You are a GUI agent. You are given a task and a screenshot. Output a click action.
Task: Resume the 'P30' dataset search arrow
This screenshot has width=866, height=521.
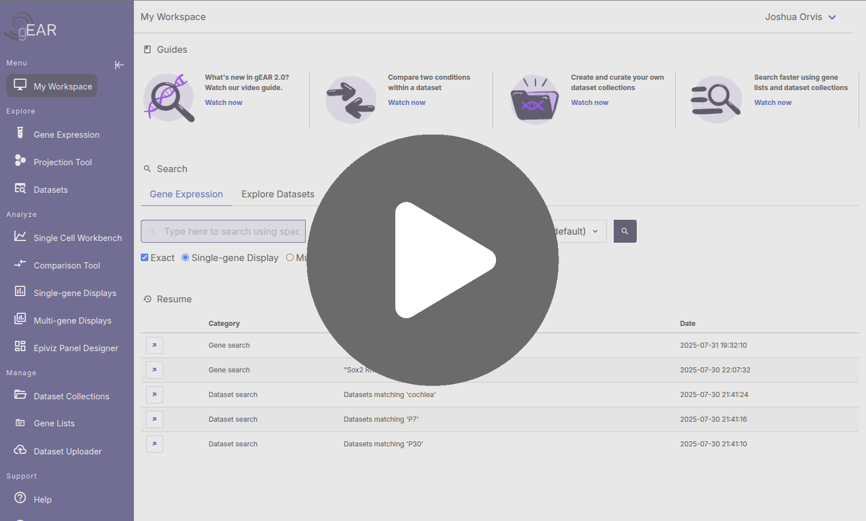[x=155, y=444]
